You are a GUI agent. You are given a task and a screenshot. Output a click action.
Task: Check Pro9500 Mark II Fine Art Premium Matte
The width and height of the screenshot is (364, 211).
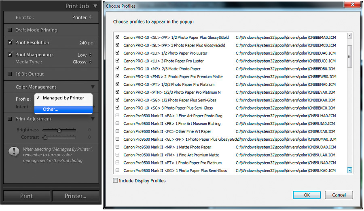pyautogui.click(x=117, y=154)
